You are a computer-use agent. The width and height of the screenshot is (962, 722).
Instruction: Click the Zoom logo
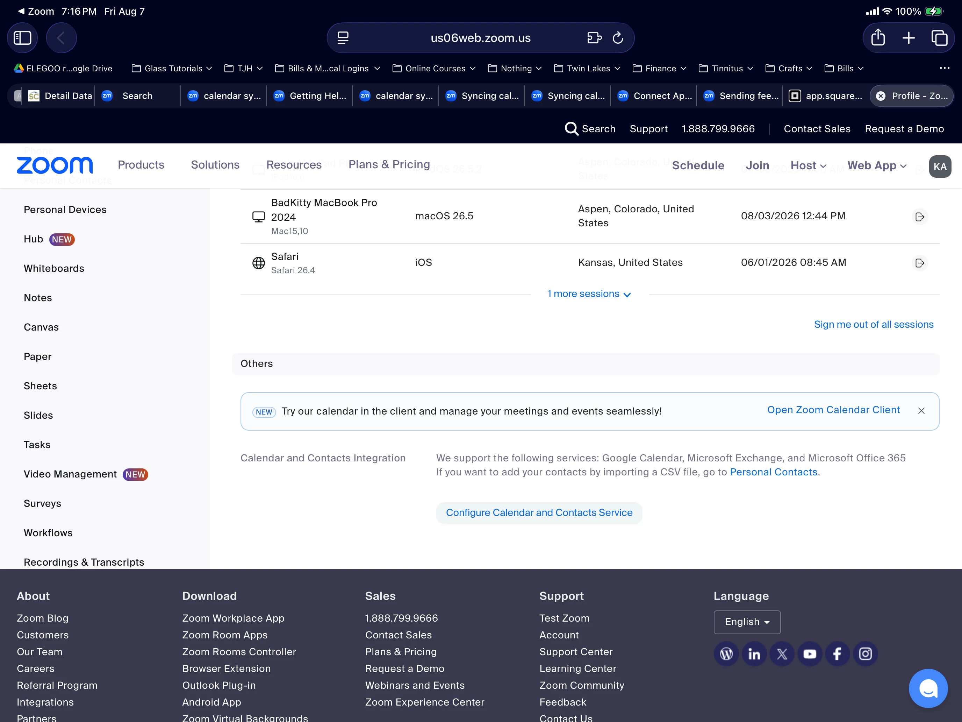[55, 165]
